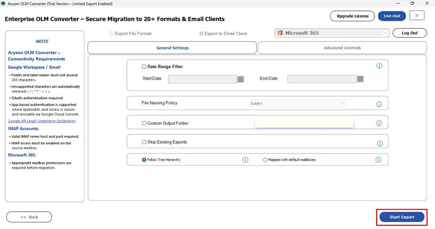Tick the Custom Output Folder checkbox
This screenshot has height=229, width=435.
coord(144,124)
